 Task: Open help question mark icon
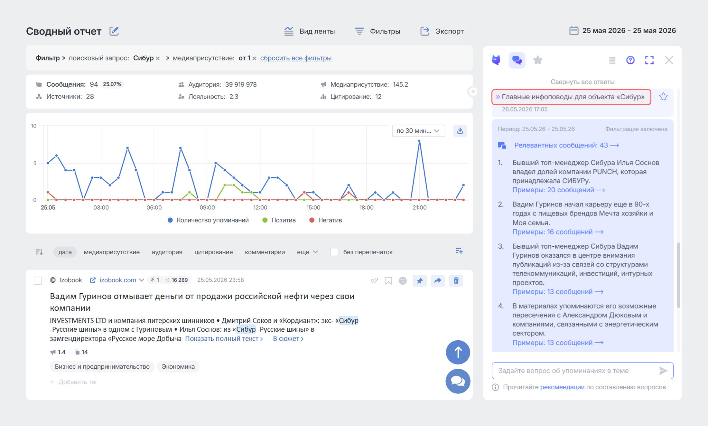click(x=630, y=60)
